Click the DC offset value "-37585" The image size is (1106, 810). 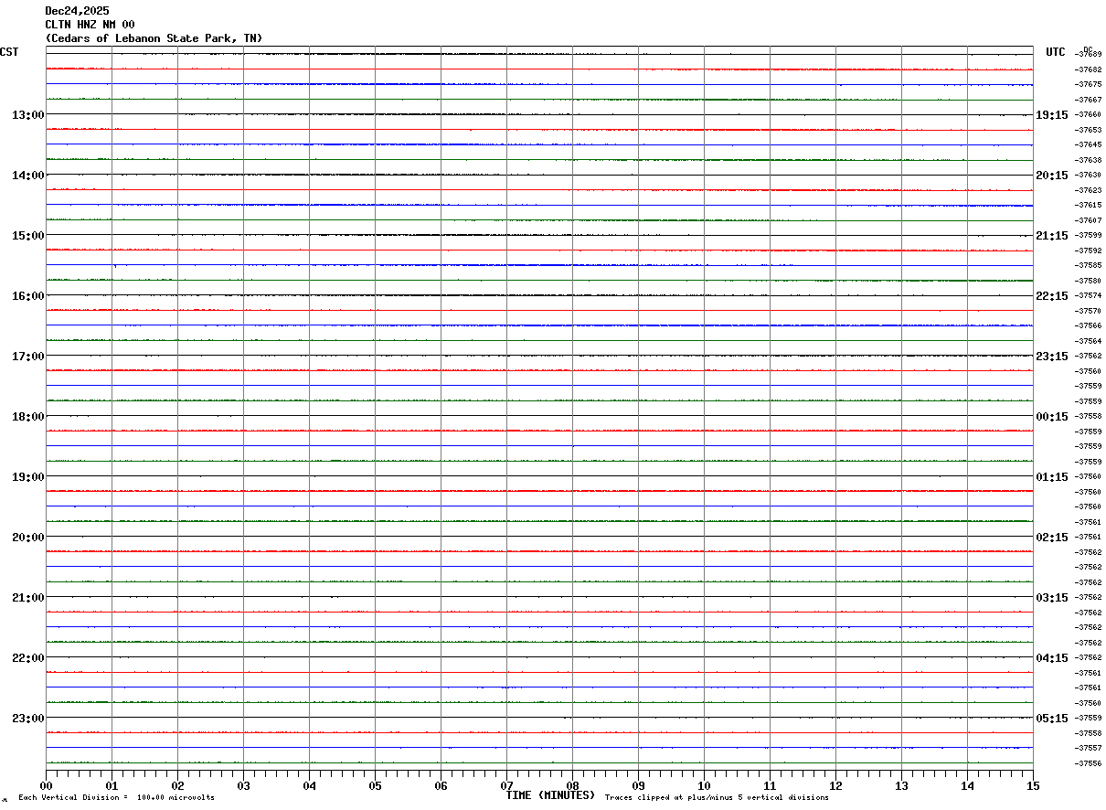[1088, 265]
